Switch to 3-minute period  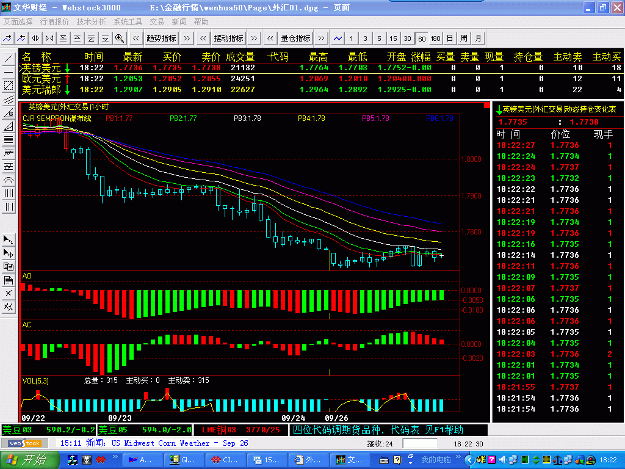coord(365,38)
